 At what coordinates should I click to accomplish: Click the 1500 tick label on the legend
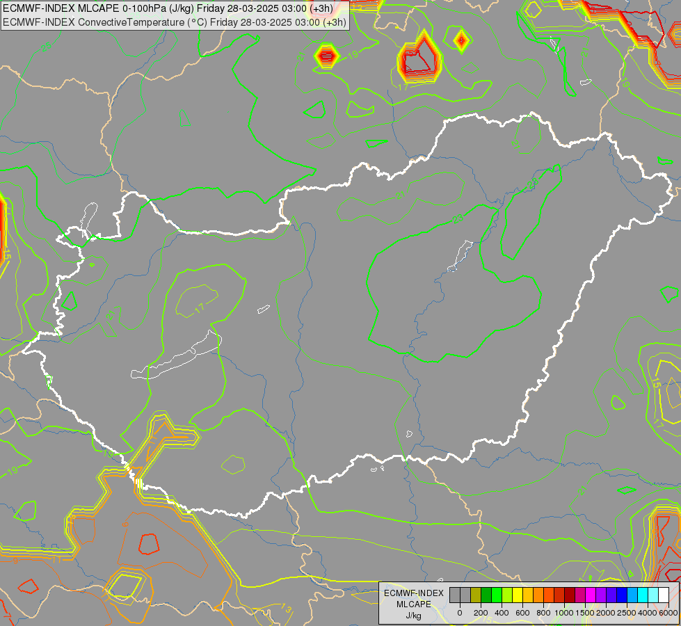(585, 613)
